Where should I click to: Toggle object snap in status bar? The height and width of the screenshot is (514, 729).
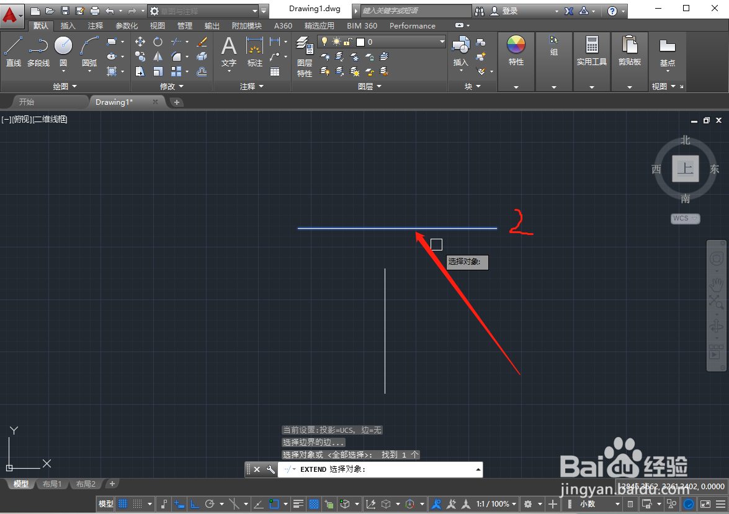[x=274, y=504]
